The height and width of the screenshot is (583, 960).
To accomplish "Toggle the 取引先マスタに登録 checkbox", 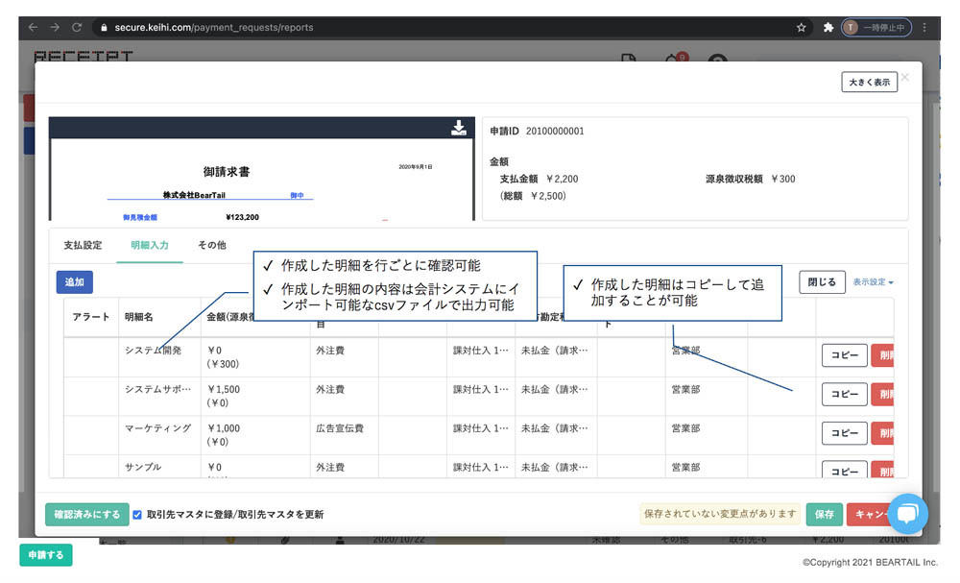I will [137, 515].
